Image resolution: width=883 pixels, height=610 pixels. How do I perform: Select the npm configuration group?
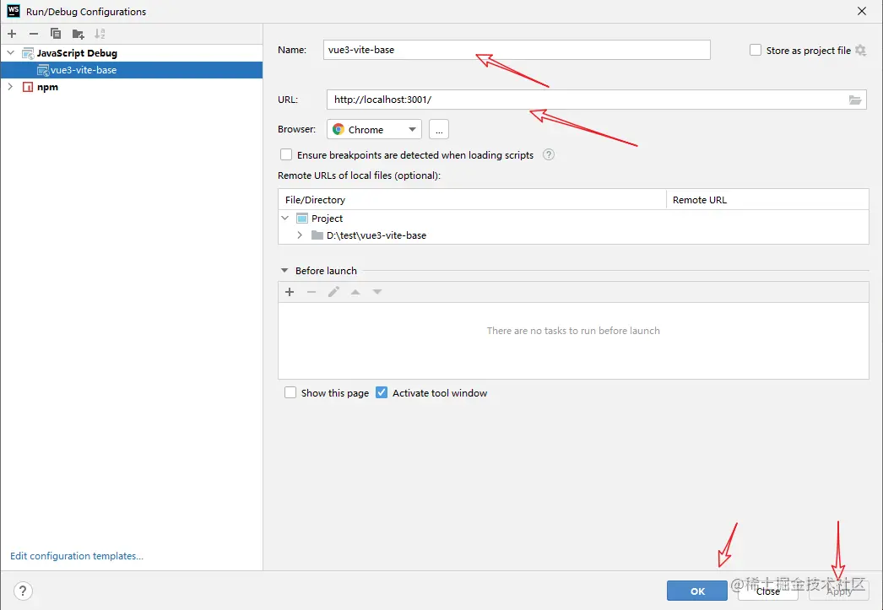(47, 87)
